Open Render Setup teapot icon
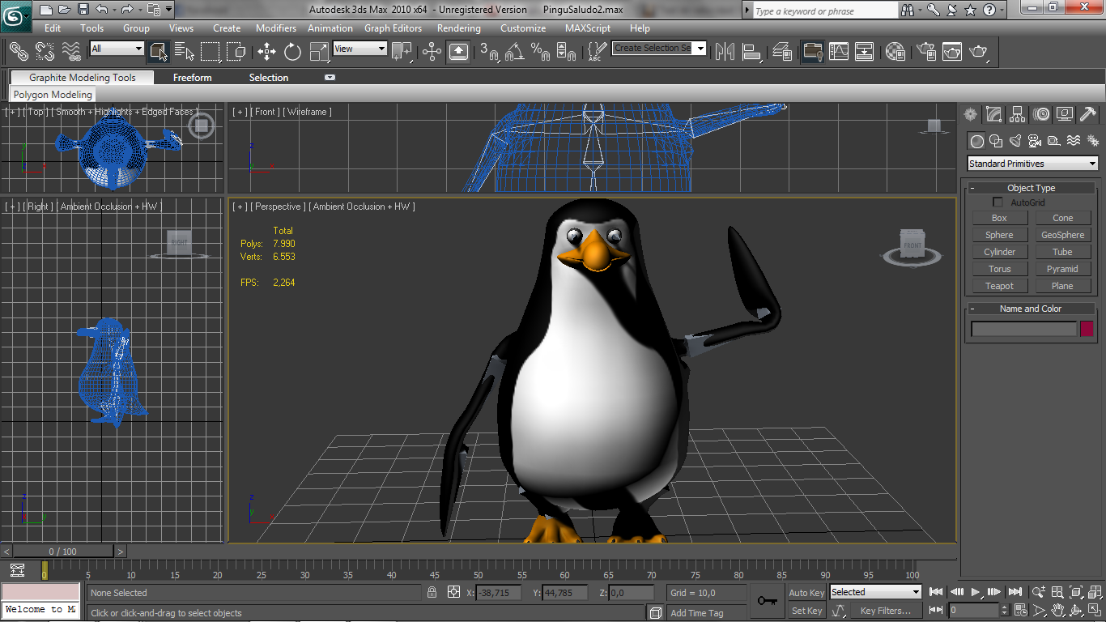Image resolution: width=1106 pixels, height=622 pixels. (x=925, y=52)
